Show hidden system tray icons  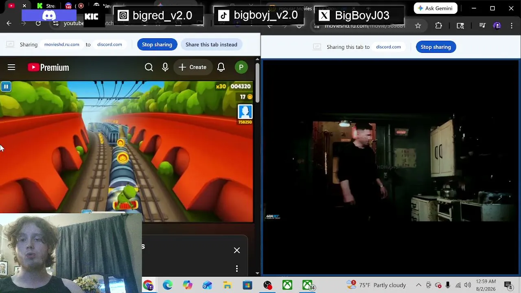(x=418, y=285)
